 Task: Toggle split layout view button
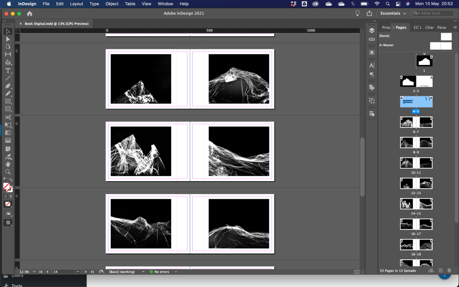point(357,272)
